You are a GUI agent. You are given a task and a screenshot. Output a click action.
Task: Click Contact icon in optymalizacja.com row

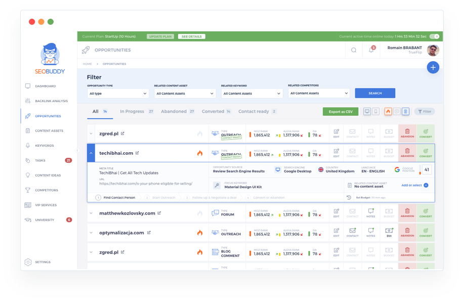352,232
